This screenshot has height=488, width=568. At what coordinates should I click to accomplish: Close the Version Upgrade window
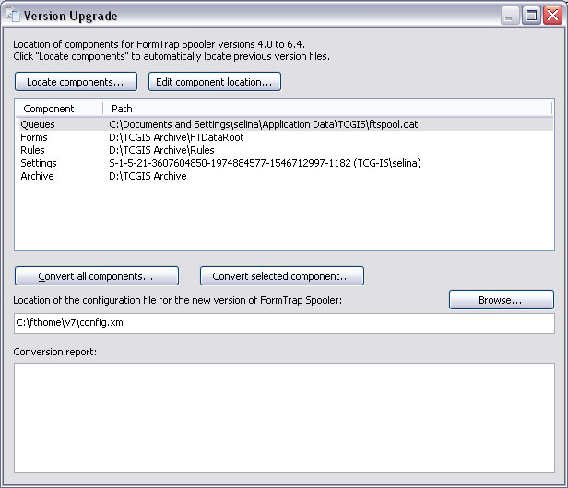point(552,15)
